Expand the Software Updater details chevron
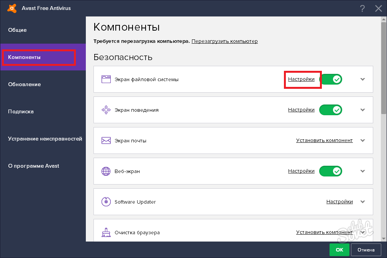 (363, 202)
